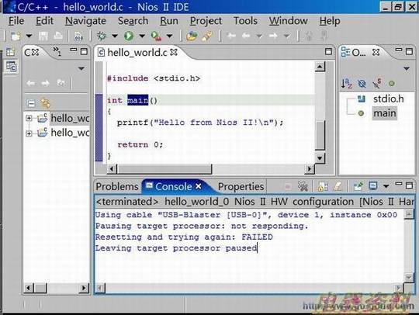419x315 pixels.
Task: Click the Forward navigation arrow in toolbar
Action: [x=273, y=36]
